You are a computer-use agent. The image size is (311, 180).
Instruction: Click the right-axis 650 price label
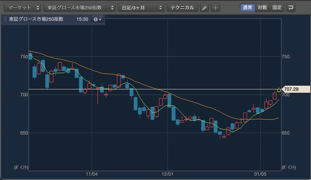(286, 133)
